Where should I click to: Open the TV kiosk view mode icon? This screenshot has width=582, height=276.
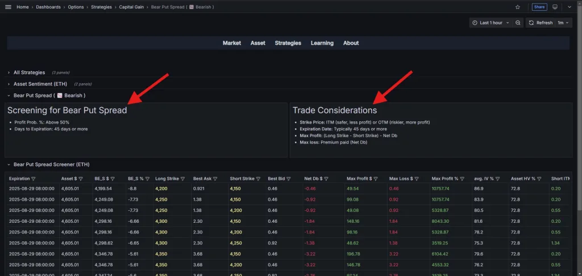coord(555,7)
